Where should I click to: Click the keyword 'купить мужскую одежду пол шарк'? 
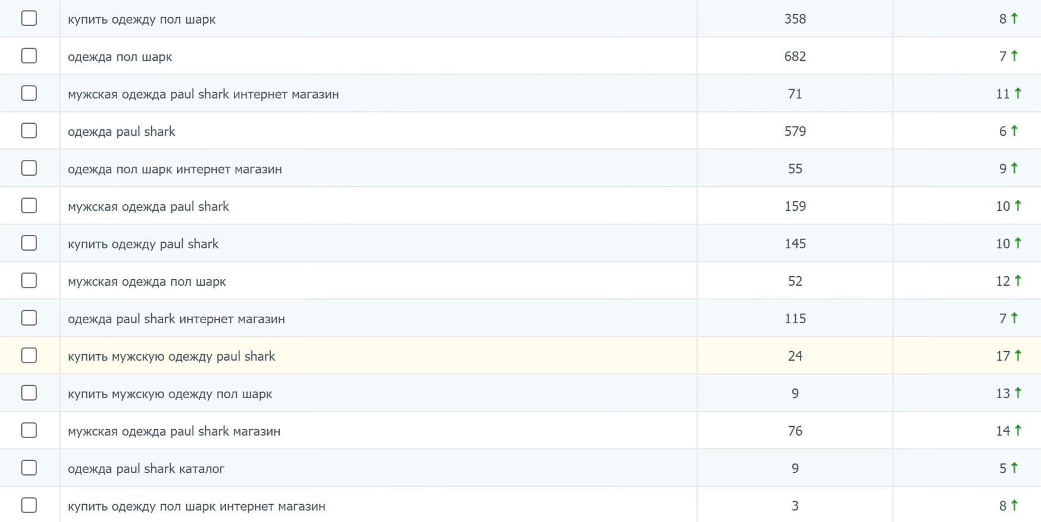170,394
